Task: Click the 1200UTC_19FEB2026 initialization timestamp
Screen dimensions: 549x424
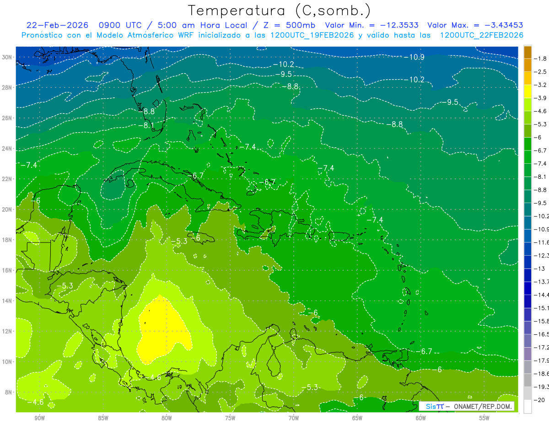Action: (x=313, y=35)
